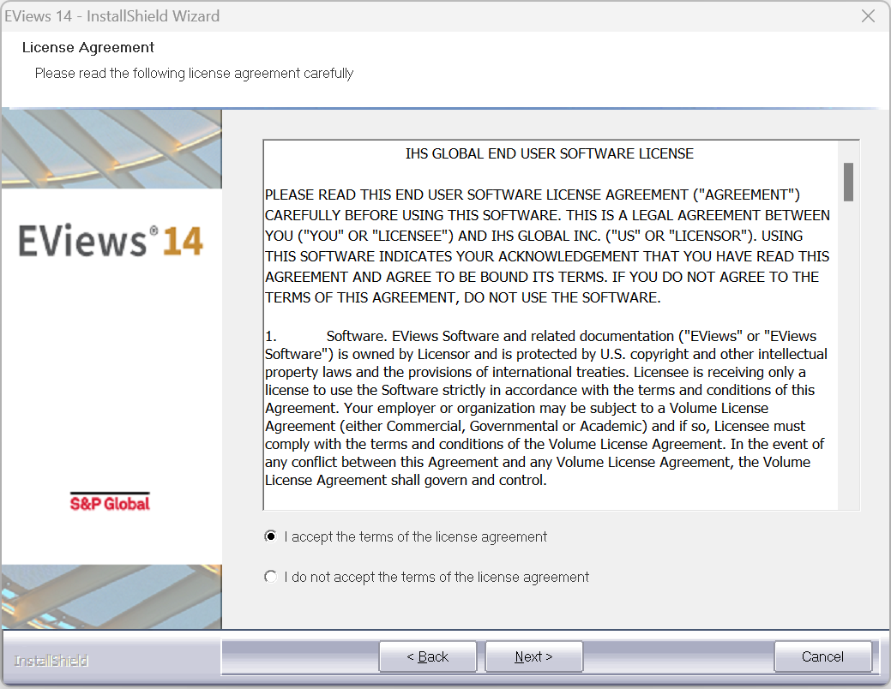Viewport: 891px width, 689px height.
Task: Click the EViews 14 logo
Action: click(111, 241)
